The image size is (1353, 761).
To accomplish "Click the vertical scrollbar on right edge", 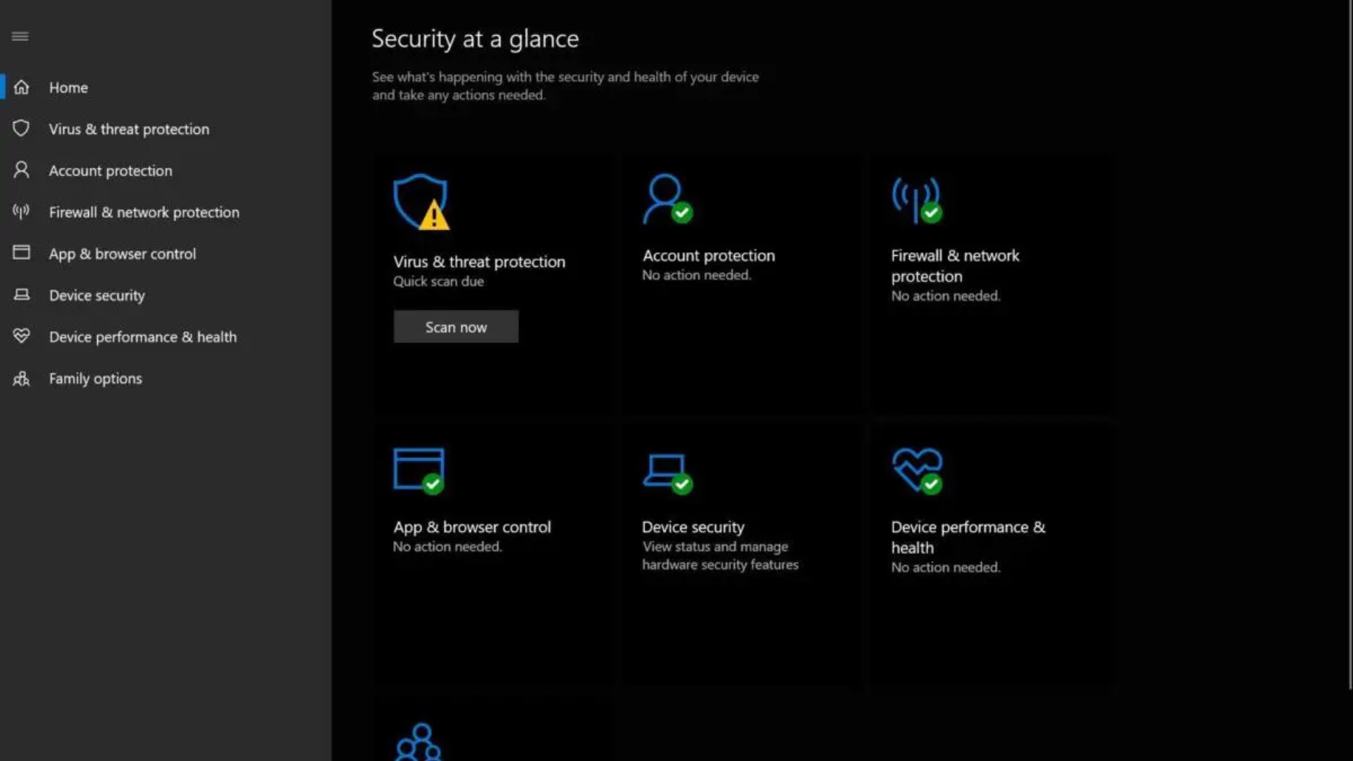I will [x=1349, y=345].
